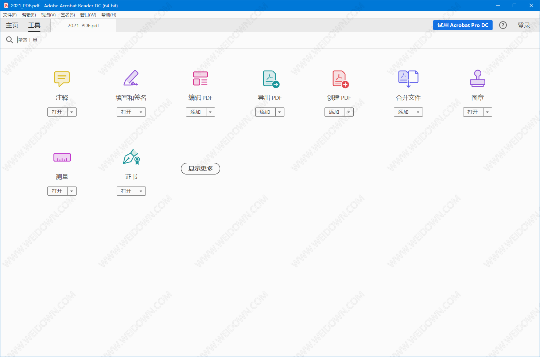Viewport: 540px width, 357px height.
Task: Click the 试用 Acrobat Pro DC button
Action: tap(463, 25)
